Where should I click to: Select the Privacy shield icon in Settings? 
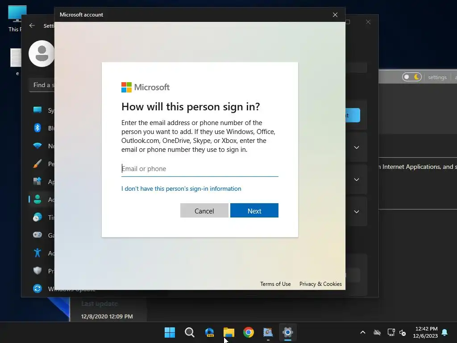(37, 271)
